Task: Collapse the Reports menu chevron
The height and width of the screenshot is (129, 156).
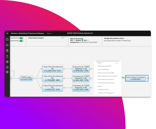Action: tap(117, 63)
